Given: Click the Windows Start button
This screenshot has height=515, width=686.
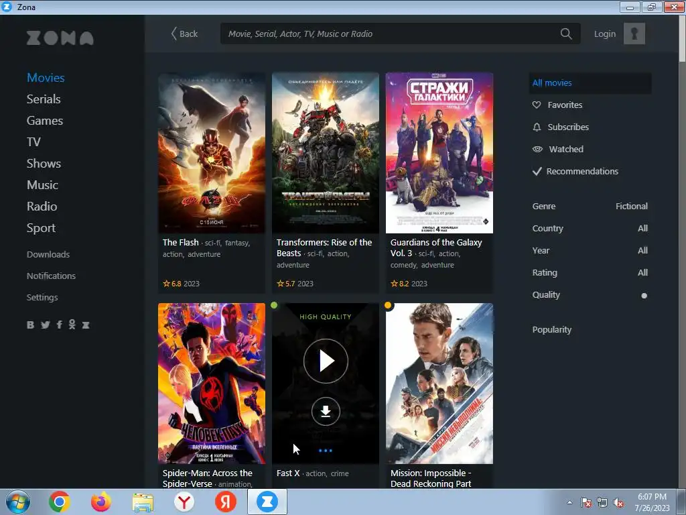Looking at the screenshot, I should [17, 502].
